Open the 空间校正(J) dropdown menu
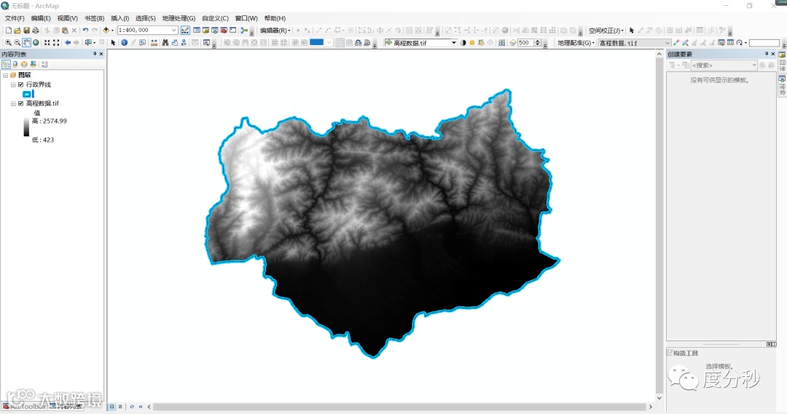 click(x=606, y=31)
